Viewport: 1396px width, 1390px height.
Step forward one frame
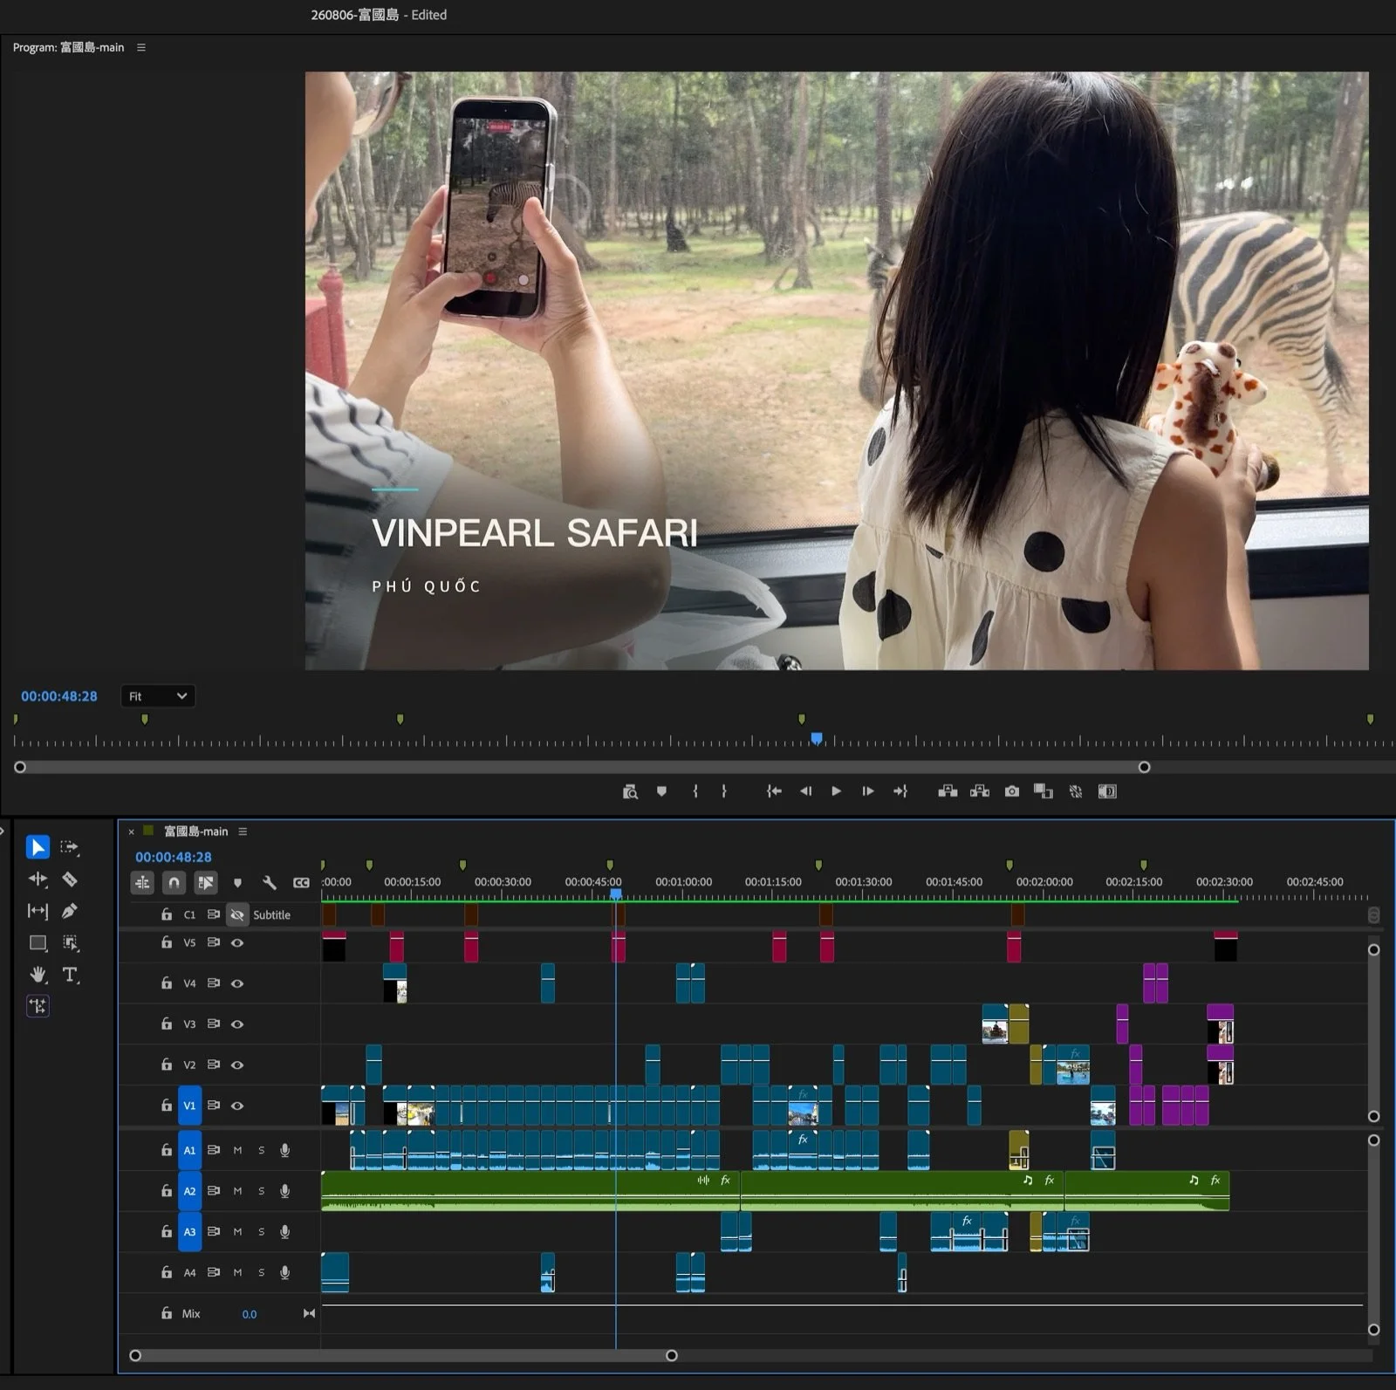pos(867,791)
